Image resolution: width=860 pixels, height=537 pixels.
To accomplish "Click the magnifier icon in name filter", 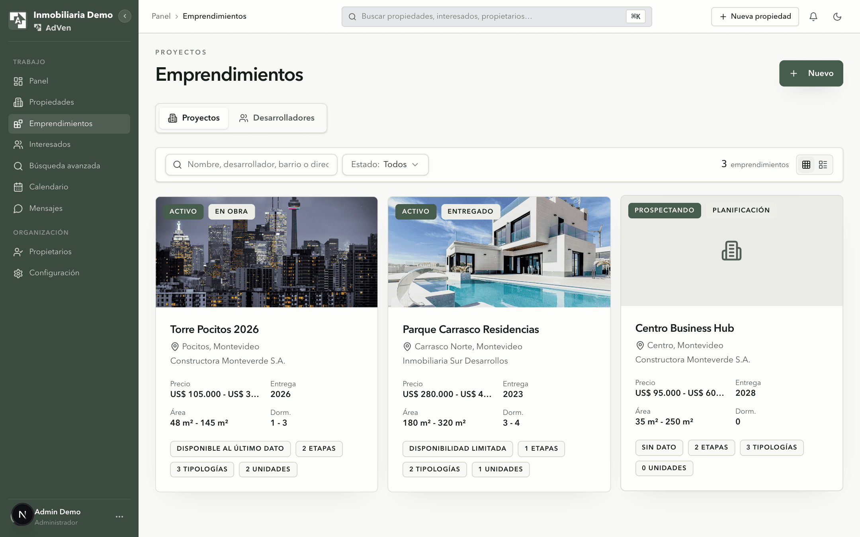I will click(x=178, y=165).
